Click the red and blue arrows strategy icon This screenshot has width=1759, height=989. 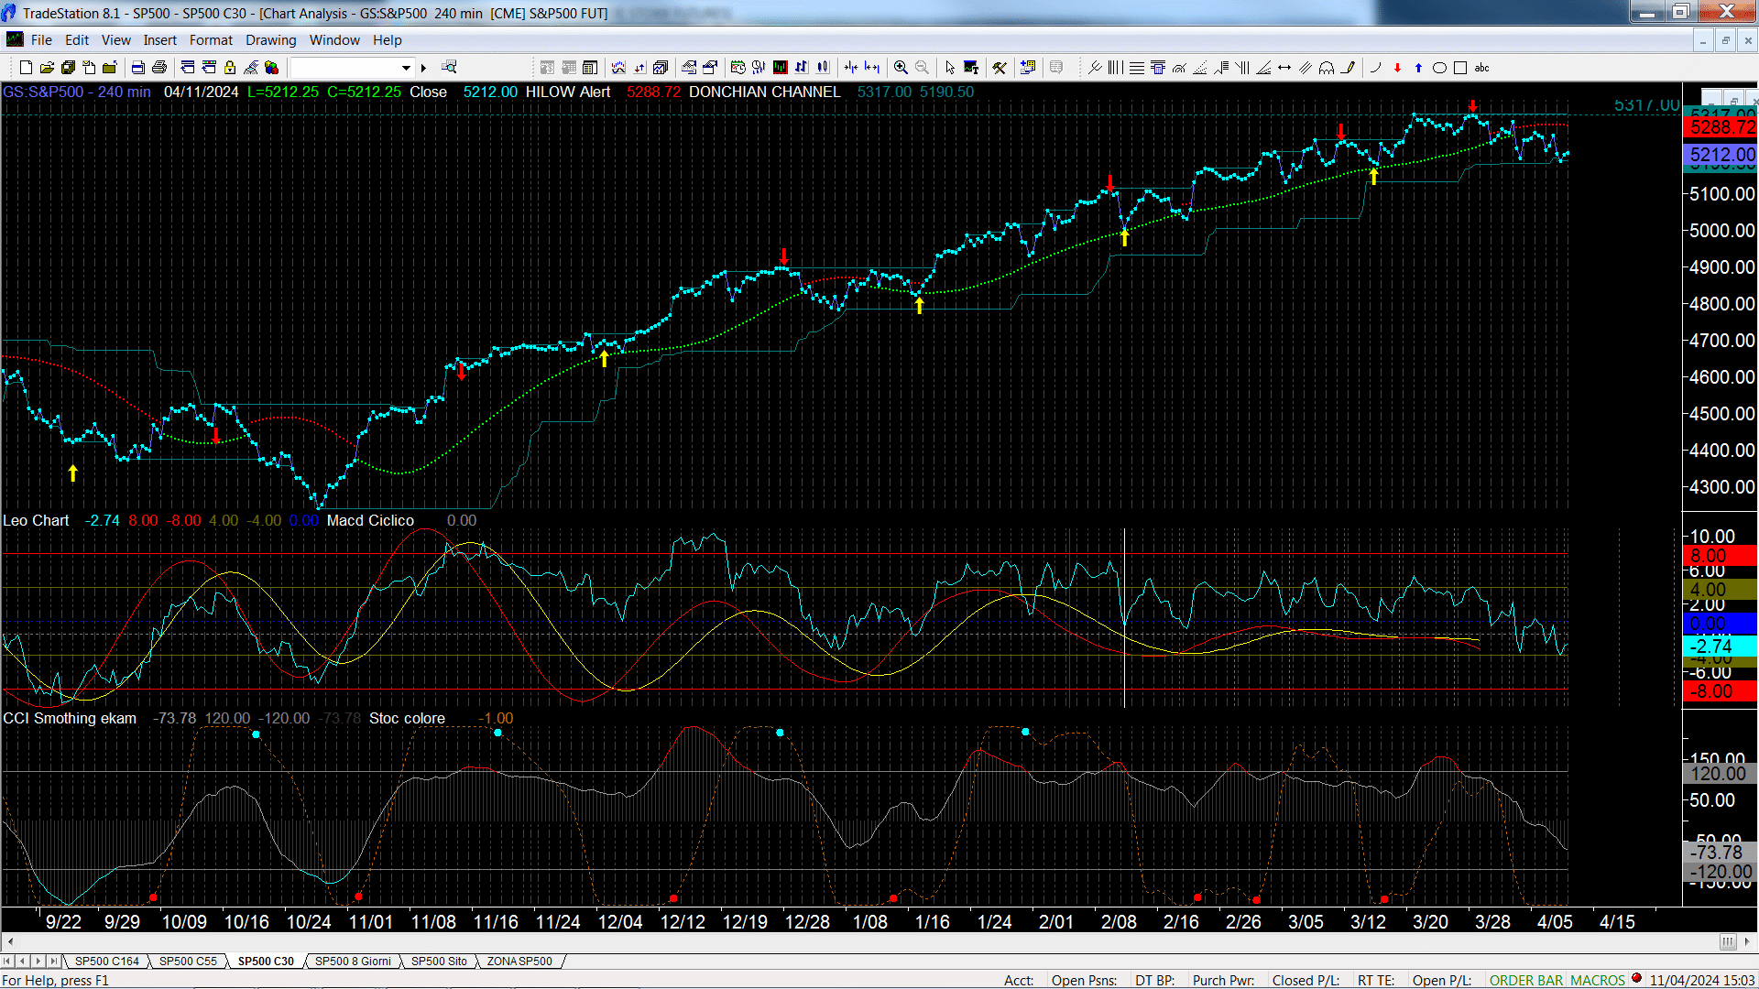(x=639, y=68)
